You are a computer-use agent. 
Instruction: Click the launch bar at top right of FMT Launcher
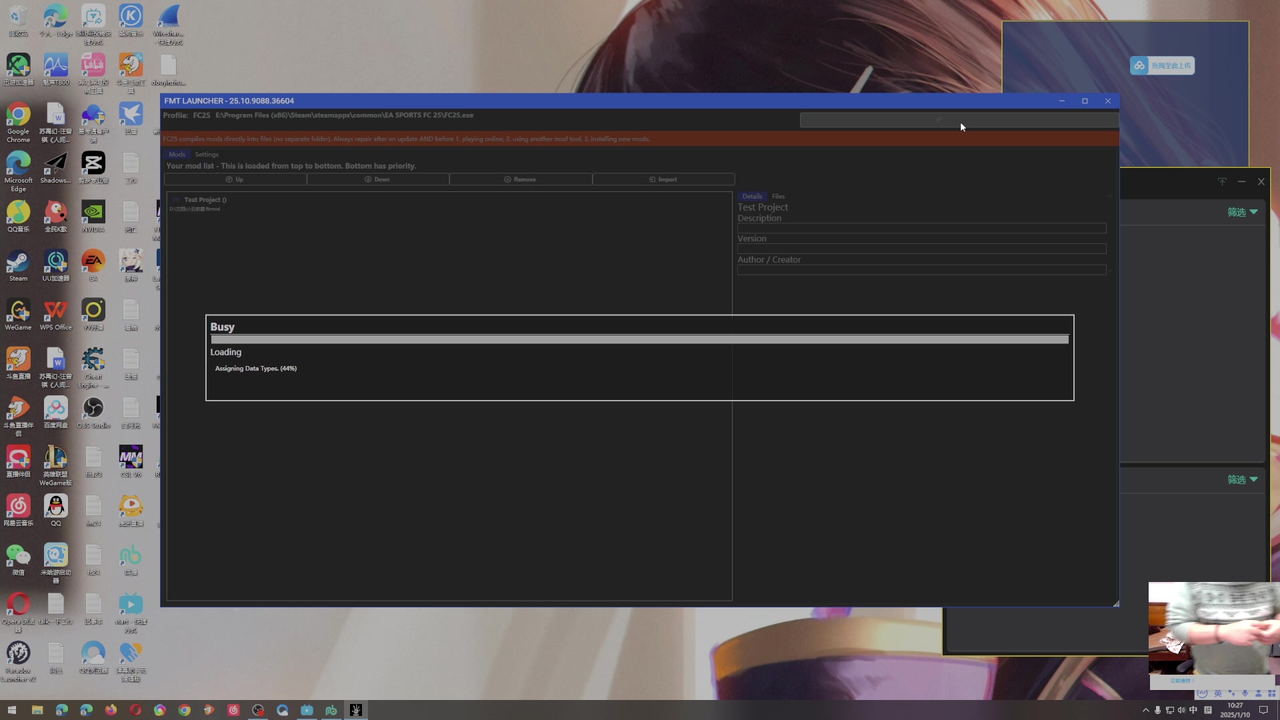(x=959, y=120)
